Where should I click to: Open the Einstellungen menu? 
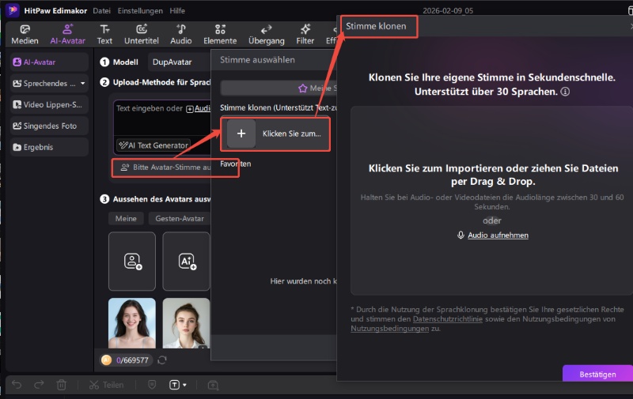pyautogui.click(x=140, y=11)
